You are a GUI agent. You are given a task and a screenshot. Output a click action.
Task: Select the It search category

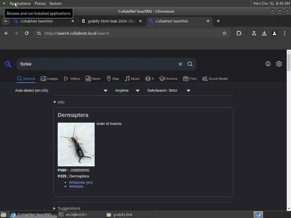(x=149, y=79)
